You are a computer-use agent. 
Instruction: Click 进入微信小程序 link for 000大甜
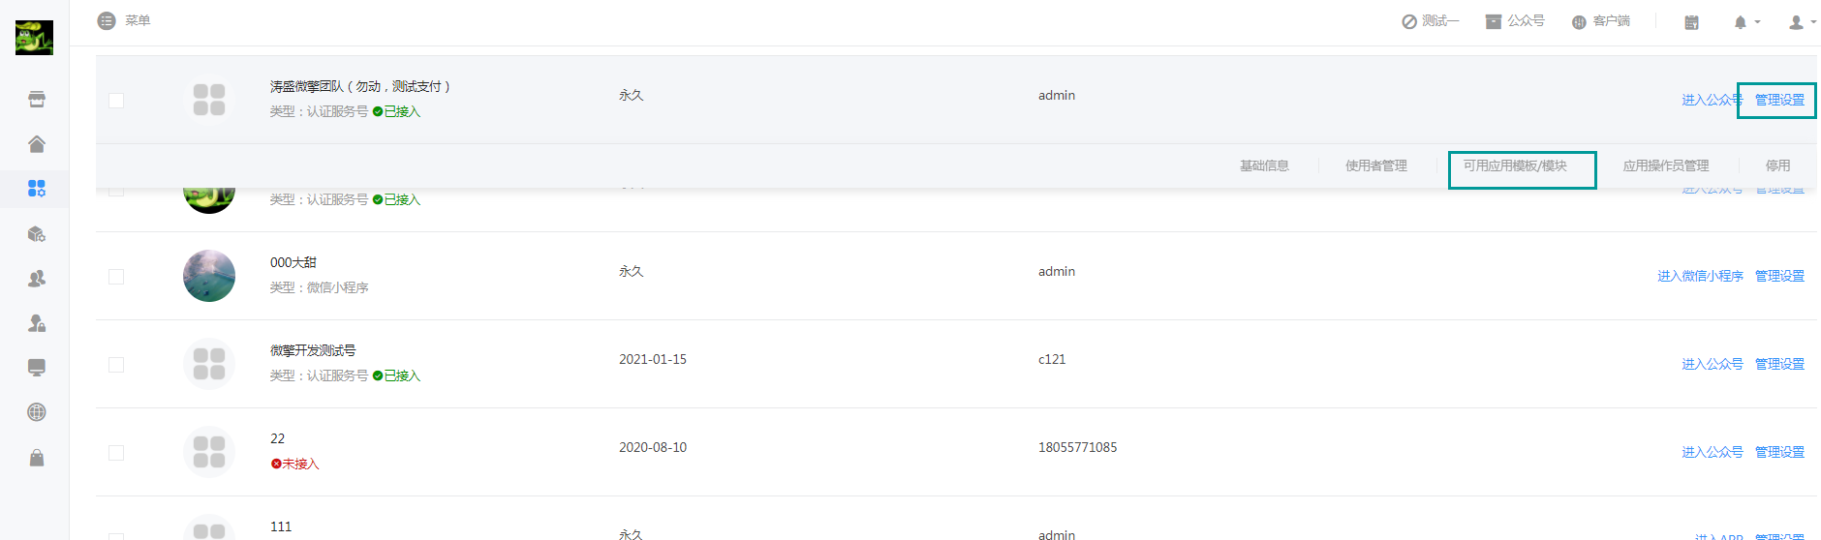(1700, 277)
